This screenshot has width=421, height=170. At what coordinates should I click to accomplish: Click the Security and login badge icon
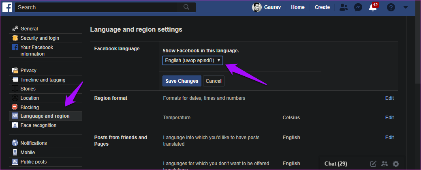[x=15, y=38]
